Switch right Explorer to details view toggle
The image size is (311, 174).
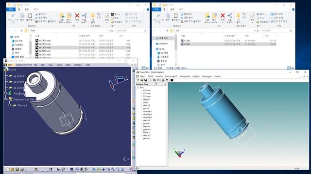click(289, 68)
